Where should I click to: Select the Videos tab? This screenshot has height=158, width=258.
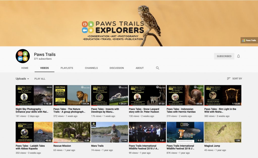pos(44,68)
